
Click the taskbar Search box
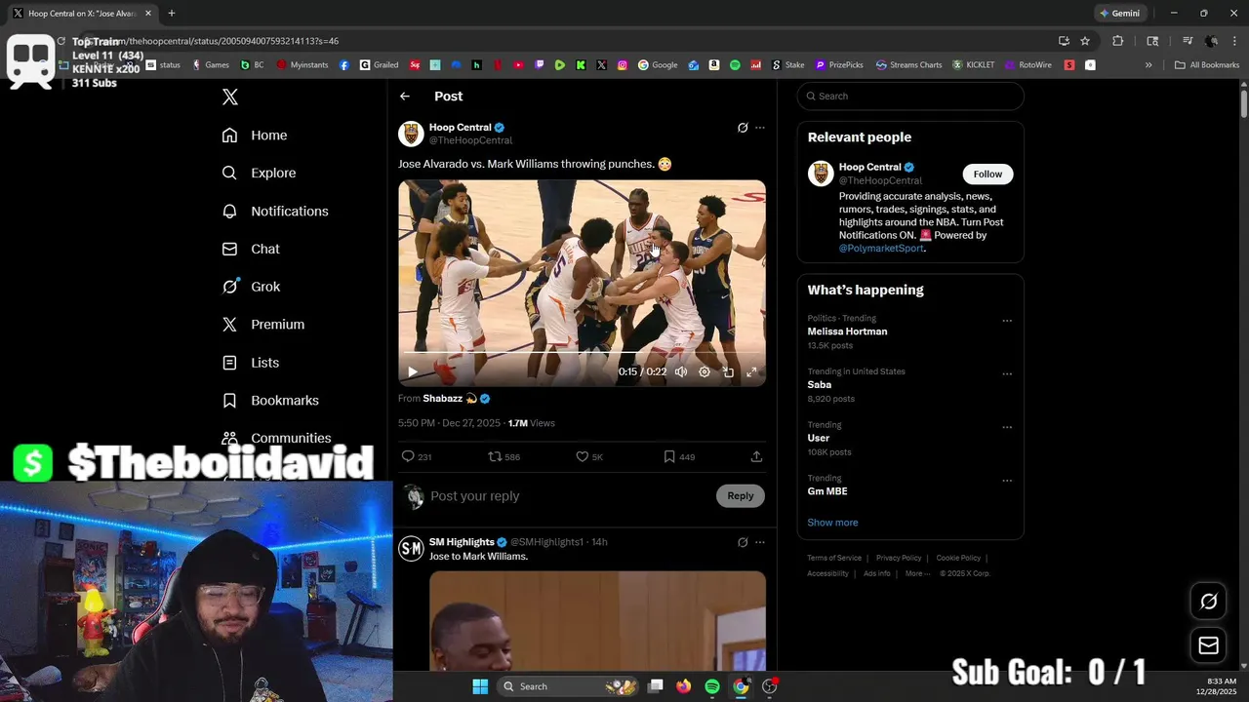pyautogui.click(x=569, y=686)
